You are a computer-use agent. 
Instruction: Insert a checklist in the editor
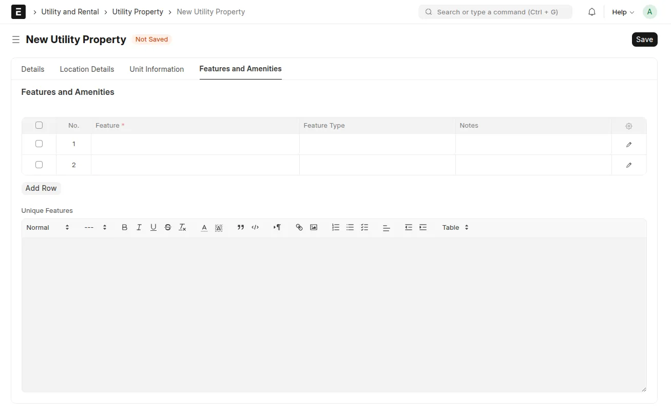pyautogui.click(x=365, y=227)
